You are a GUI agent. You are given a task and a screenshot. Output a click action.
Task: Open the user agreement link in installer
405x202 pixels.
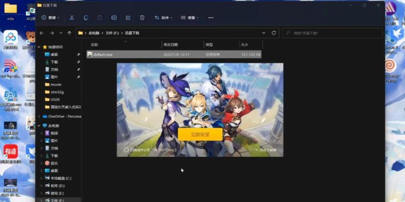click(x=165, y=150)
